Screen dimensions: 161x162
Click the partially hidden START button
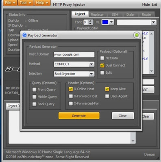[148, 90]
